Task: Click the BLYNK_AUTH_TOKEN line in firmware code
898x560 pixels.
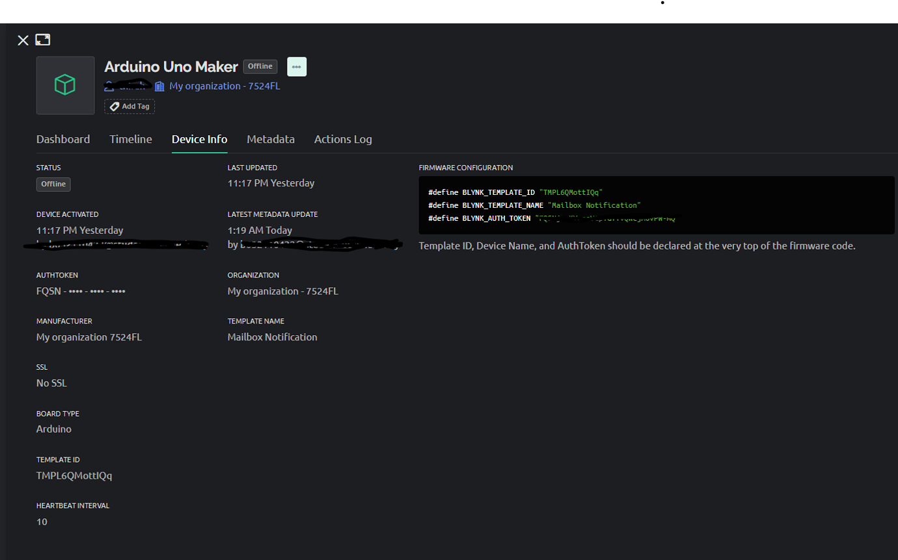Action: tap(552, 218)
